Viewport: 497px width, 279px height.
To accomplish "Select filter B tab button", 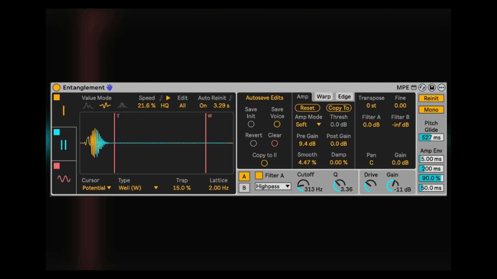I will (x=244, y=188).
